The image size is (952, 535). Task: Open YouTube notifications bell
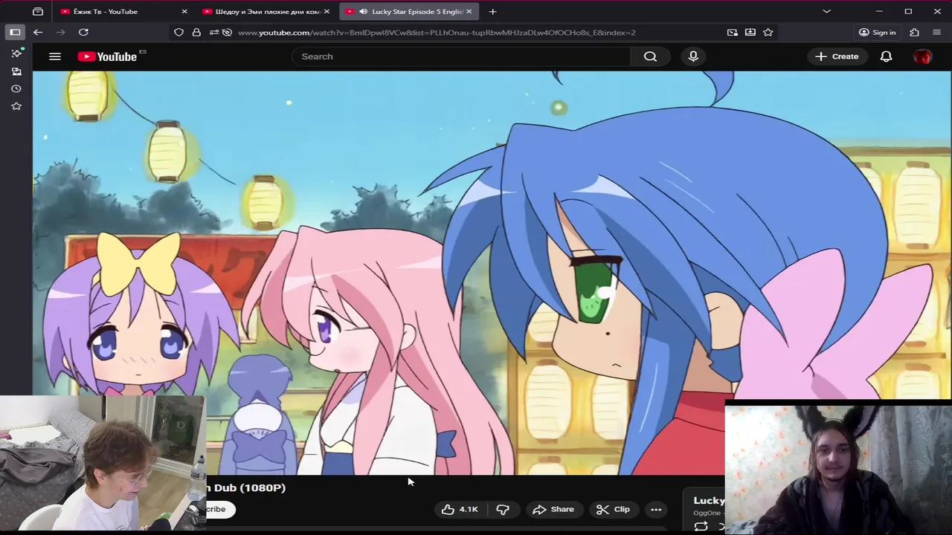tap(886, 56)
